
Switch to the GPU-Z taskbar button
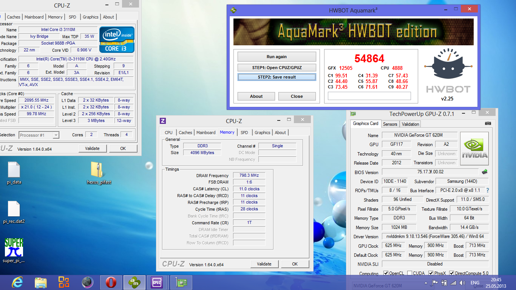click(x=181, y=282)
